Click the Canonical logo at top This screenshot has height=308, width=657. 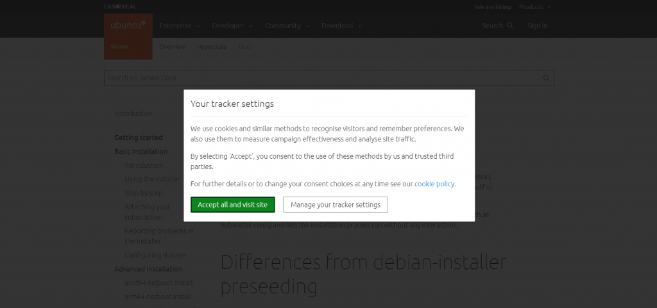(120, 6)
